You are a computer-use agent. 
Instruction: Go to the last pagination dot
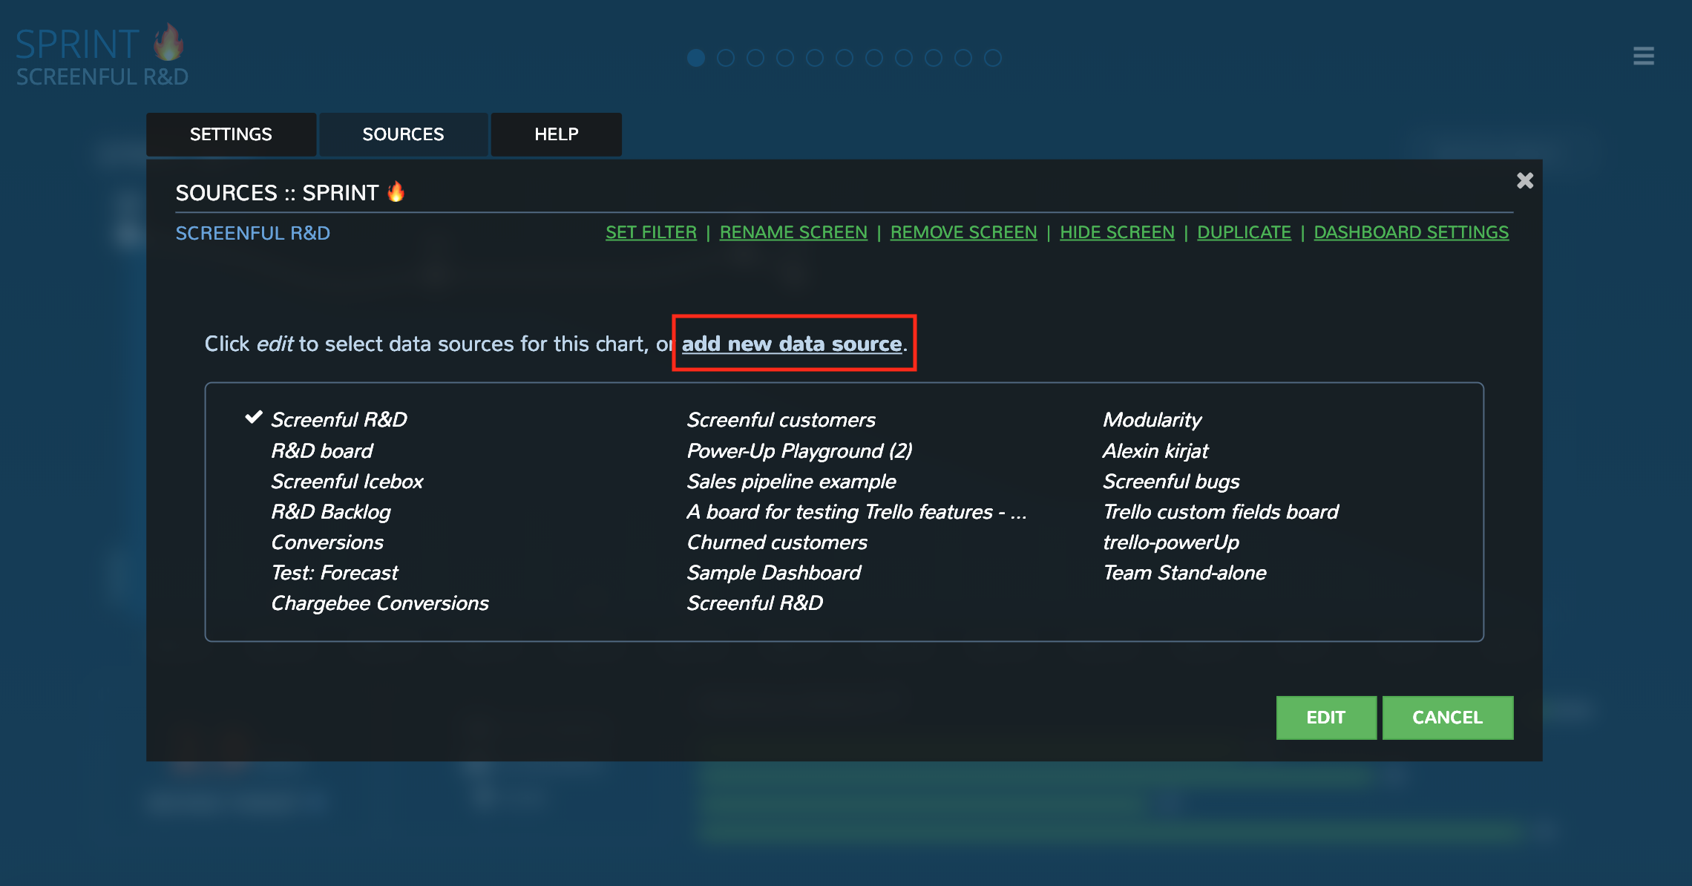(x=993, y=58)
